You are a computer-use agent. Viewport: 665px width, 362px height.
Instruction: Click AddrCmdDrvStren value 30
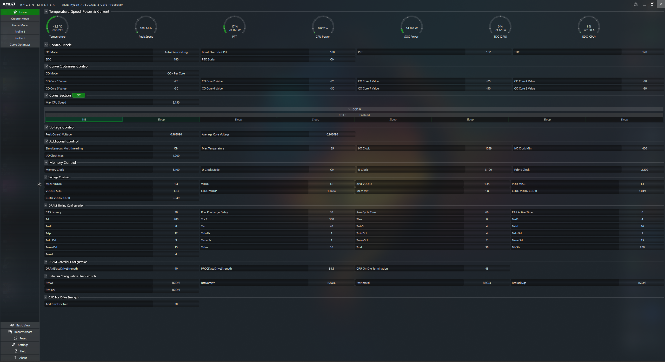[x=176, y=304]
